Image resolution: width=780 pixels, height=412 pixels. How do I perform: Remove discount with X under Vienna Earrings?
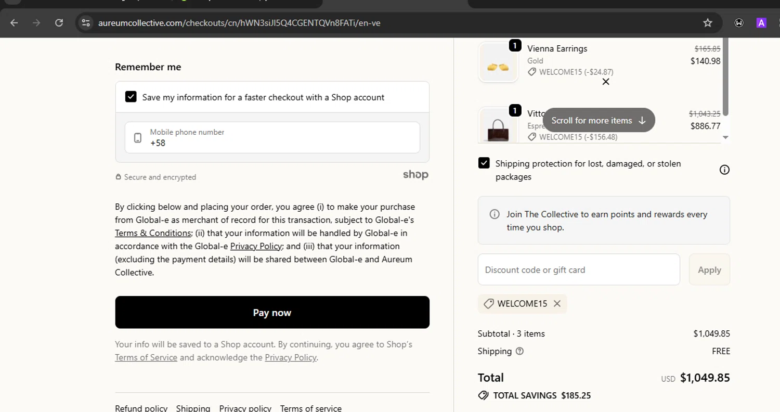click(x=606, y=82)
